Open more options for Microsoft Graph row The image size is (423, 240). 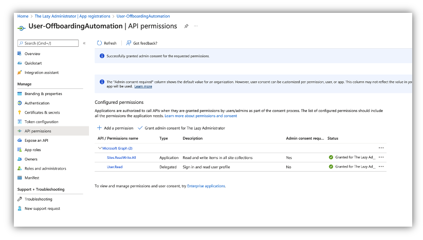click(381, 148)
